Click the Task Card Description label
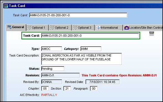This screenshot has width=163, height=102. click(x=24, y=55)
